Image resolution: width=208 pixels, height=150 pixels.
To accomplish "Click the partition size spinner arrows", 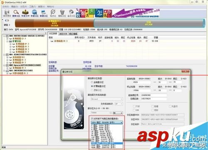I will click(111, 113).
